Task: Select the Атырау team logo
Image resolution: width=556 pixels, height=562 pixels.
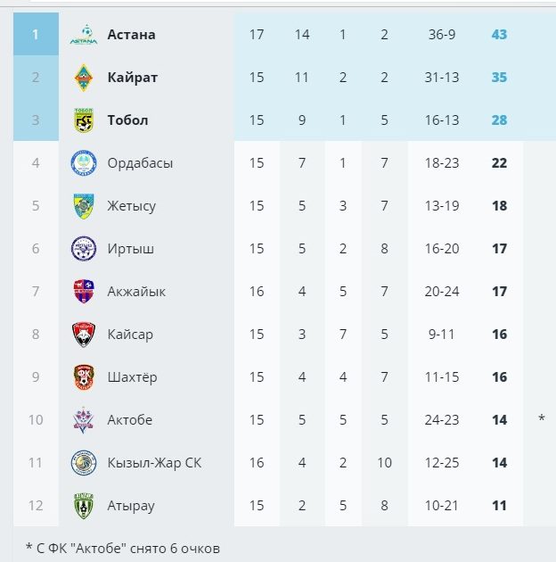Action: point(84,506)
